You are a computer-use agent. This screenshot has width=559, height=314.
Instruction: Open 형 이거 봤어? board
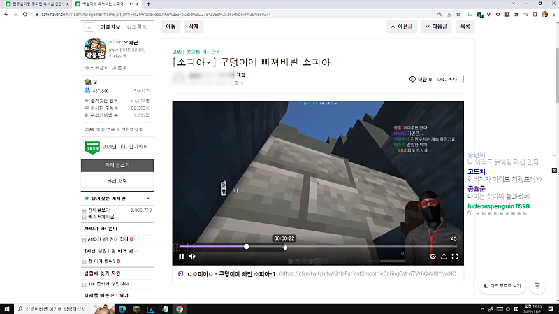(x=101, y=262)
